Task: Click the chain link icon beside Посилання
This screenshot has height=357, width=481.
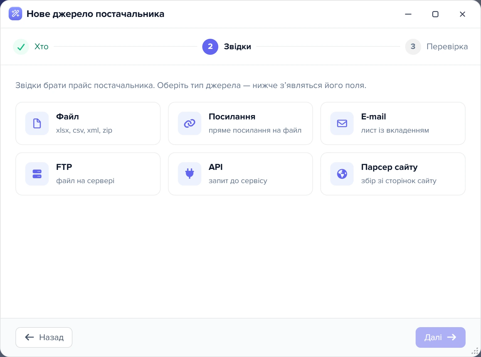Action: [190, 123]
